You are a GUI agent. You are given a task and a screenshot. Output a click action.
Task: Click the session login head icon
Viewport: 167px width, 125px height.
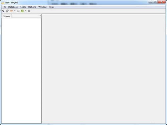click(x=3, y=11)
